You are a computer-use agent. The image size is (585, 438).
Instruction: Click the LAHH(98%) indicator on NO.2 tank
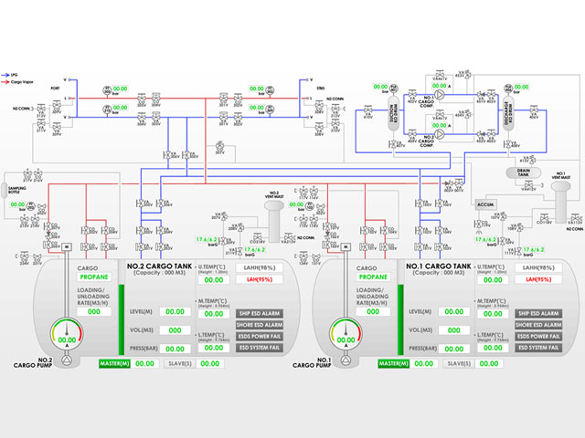coord(260,267)
